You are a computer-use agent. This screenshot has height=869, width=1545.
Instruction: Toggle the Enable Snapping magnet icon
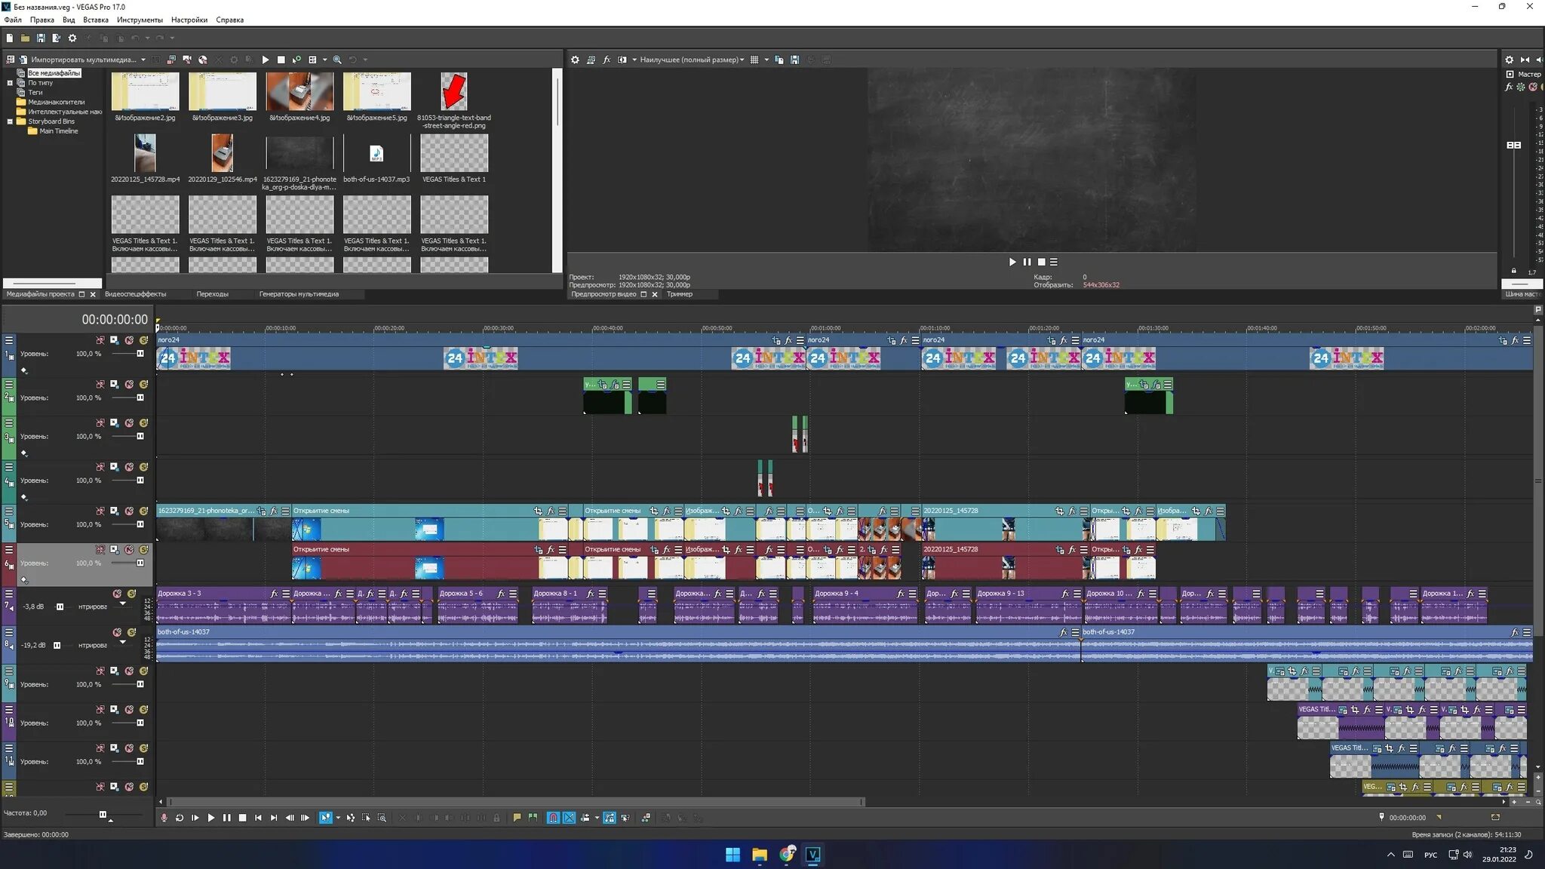click(x=553, y=818)
